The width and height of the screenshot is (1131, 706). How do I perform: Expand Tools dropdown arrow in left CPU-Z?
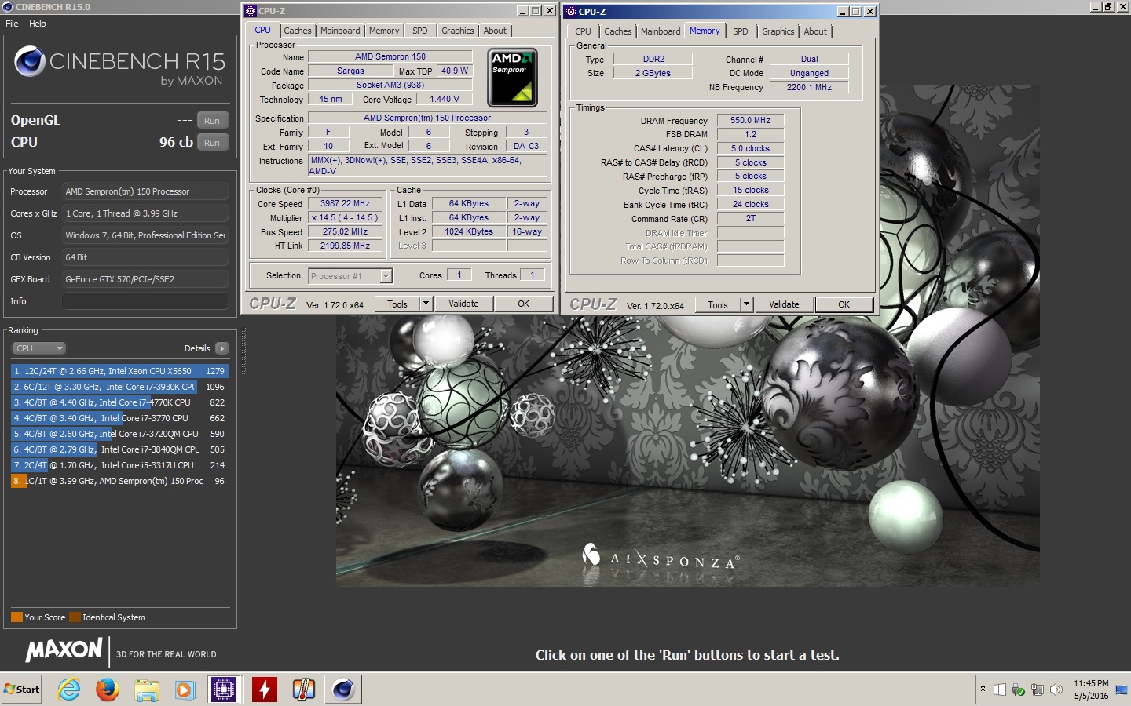click(426, 304)
